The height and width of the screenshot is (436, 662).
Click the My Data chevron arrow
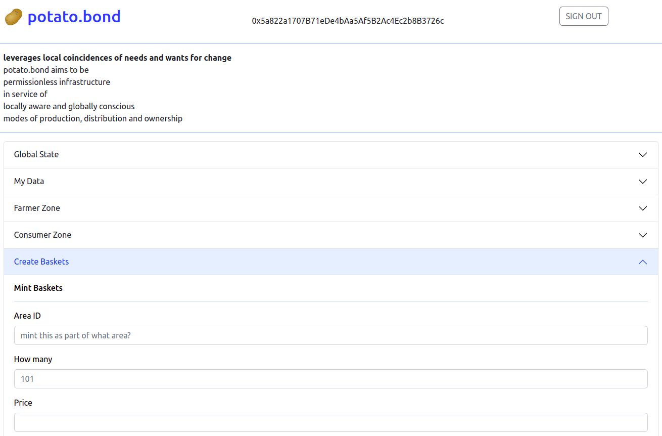(643, 182)
